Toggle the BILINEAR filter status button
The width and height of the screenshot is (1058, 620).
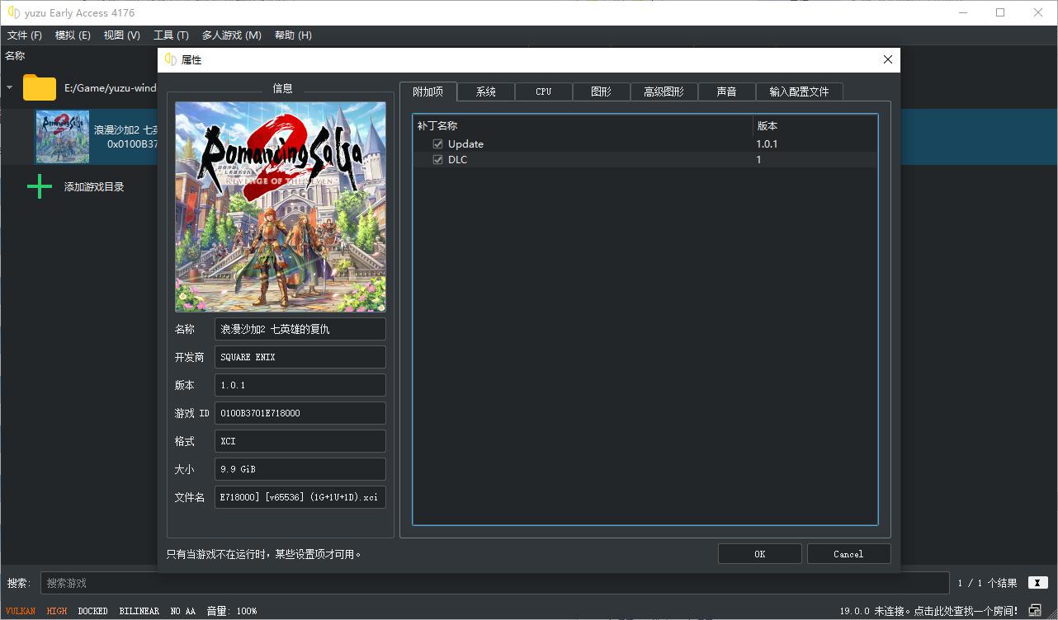point(139,611)
